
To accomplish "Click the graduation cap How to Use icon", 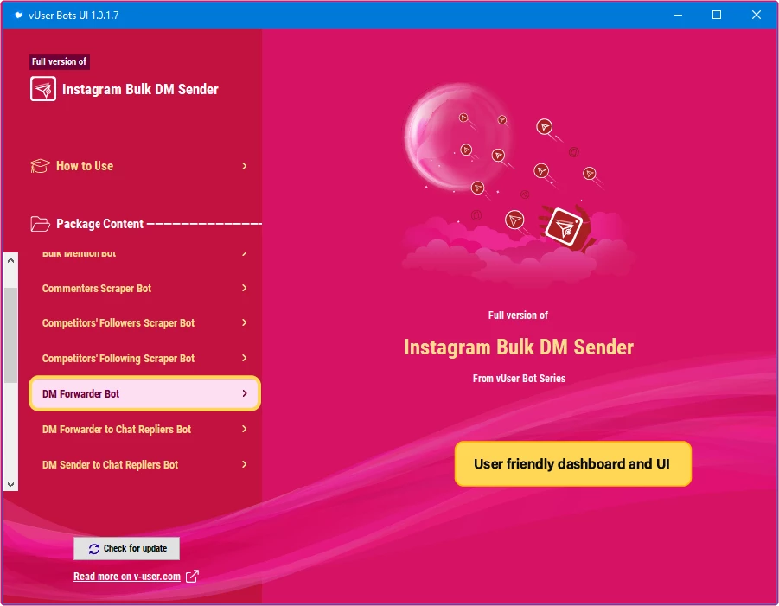I will [x=40, y=166].
